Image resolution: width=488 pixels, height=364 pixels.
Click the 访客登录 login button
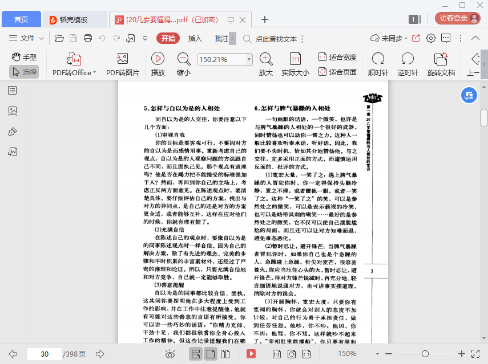tap(458, 18)
